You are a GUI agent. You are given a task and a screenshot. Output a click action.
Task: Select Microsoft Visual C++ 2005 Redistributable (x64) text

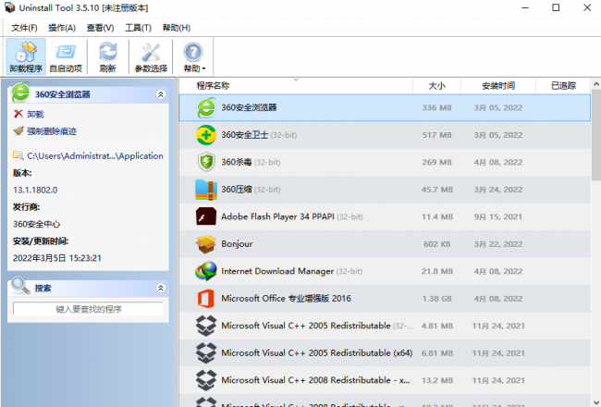pos(316,353)
